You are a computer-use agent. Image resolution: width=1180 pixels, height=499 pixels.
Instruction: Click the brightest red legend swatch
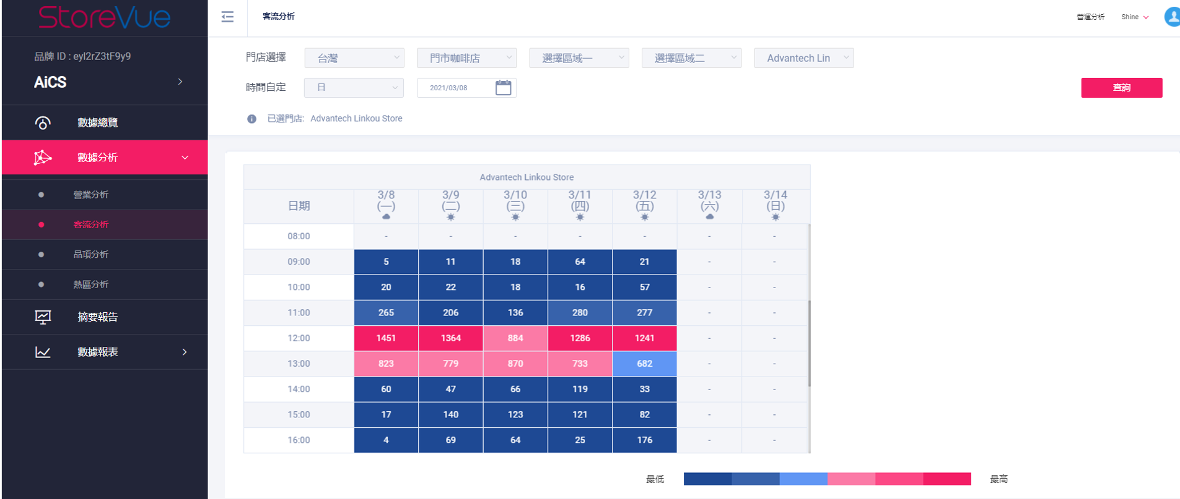pyautogui.click(x=947, y=479)
